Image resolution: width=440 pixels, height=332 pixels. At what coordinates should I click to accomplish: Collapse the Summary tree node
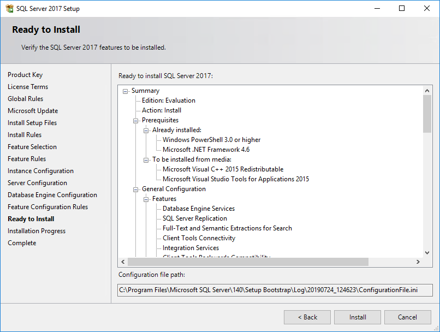coord(125,91)
